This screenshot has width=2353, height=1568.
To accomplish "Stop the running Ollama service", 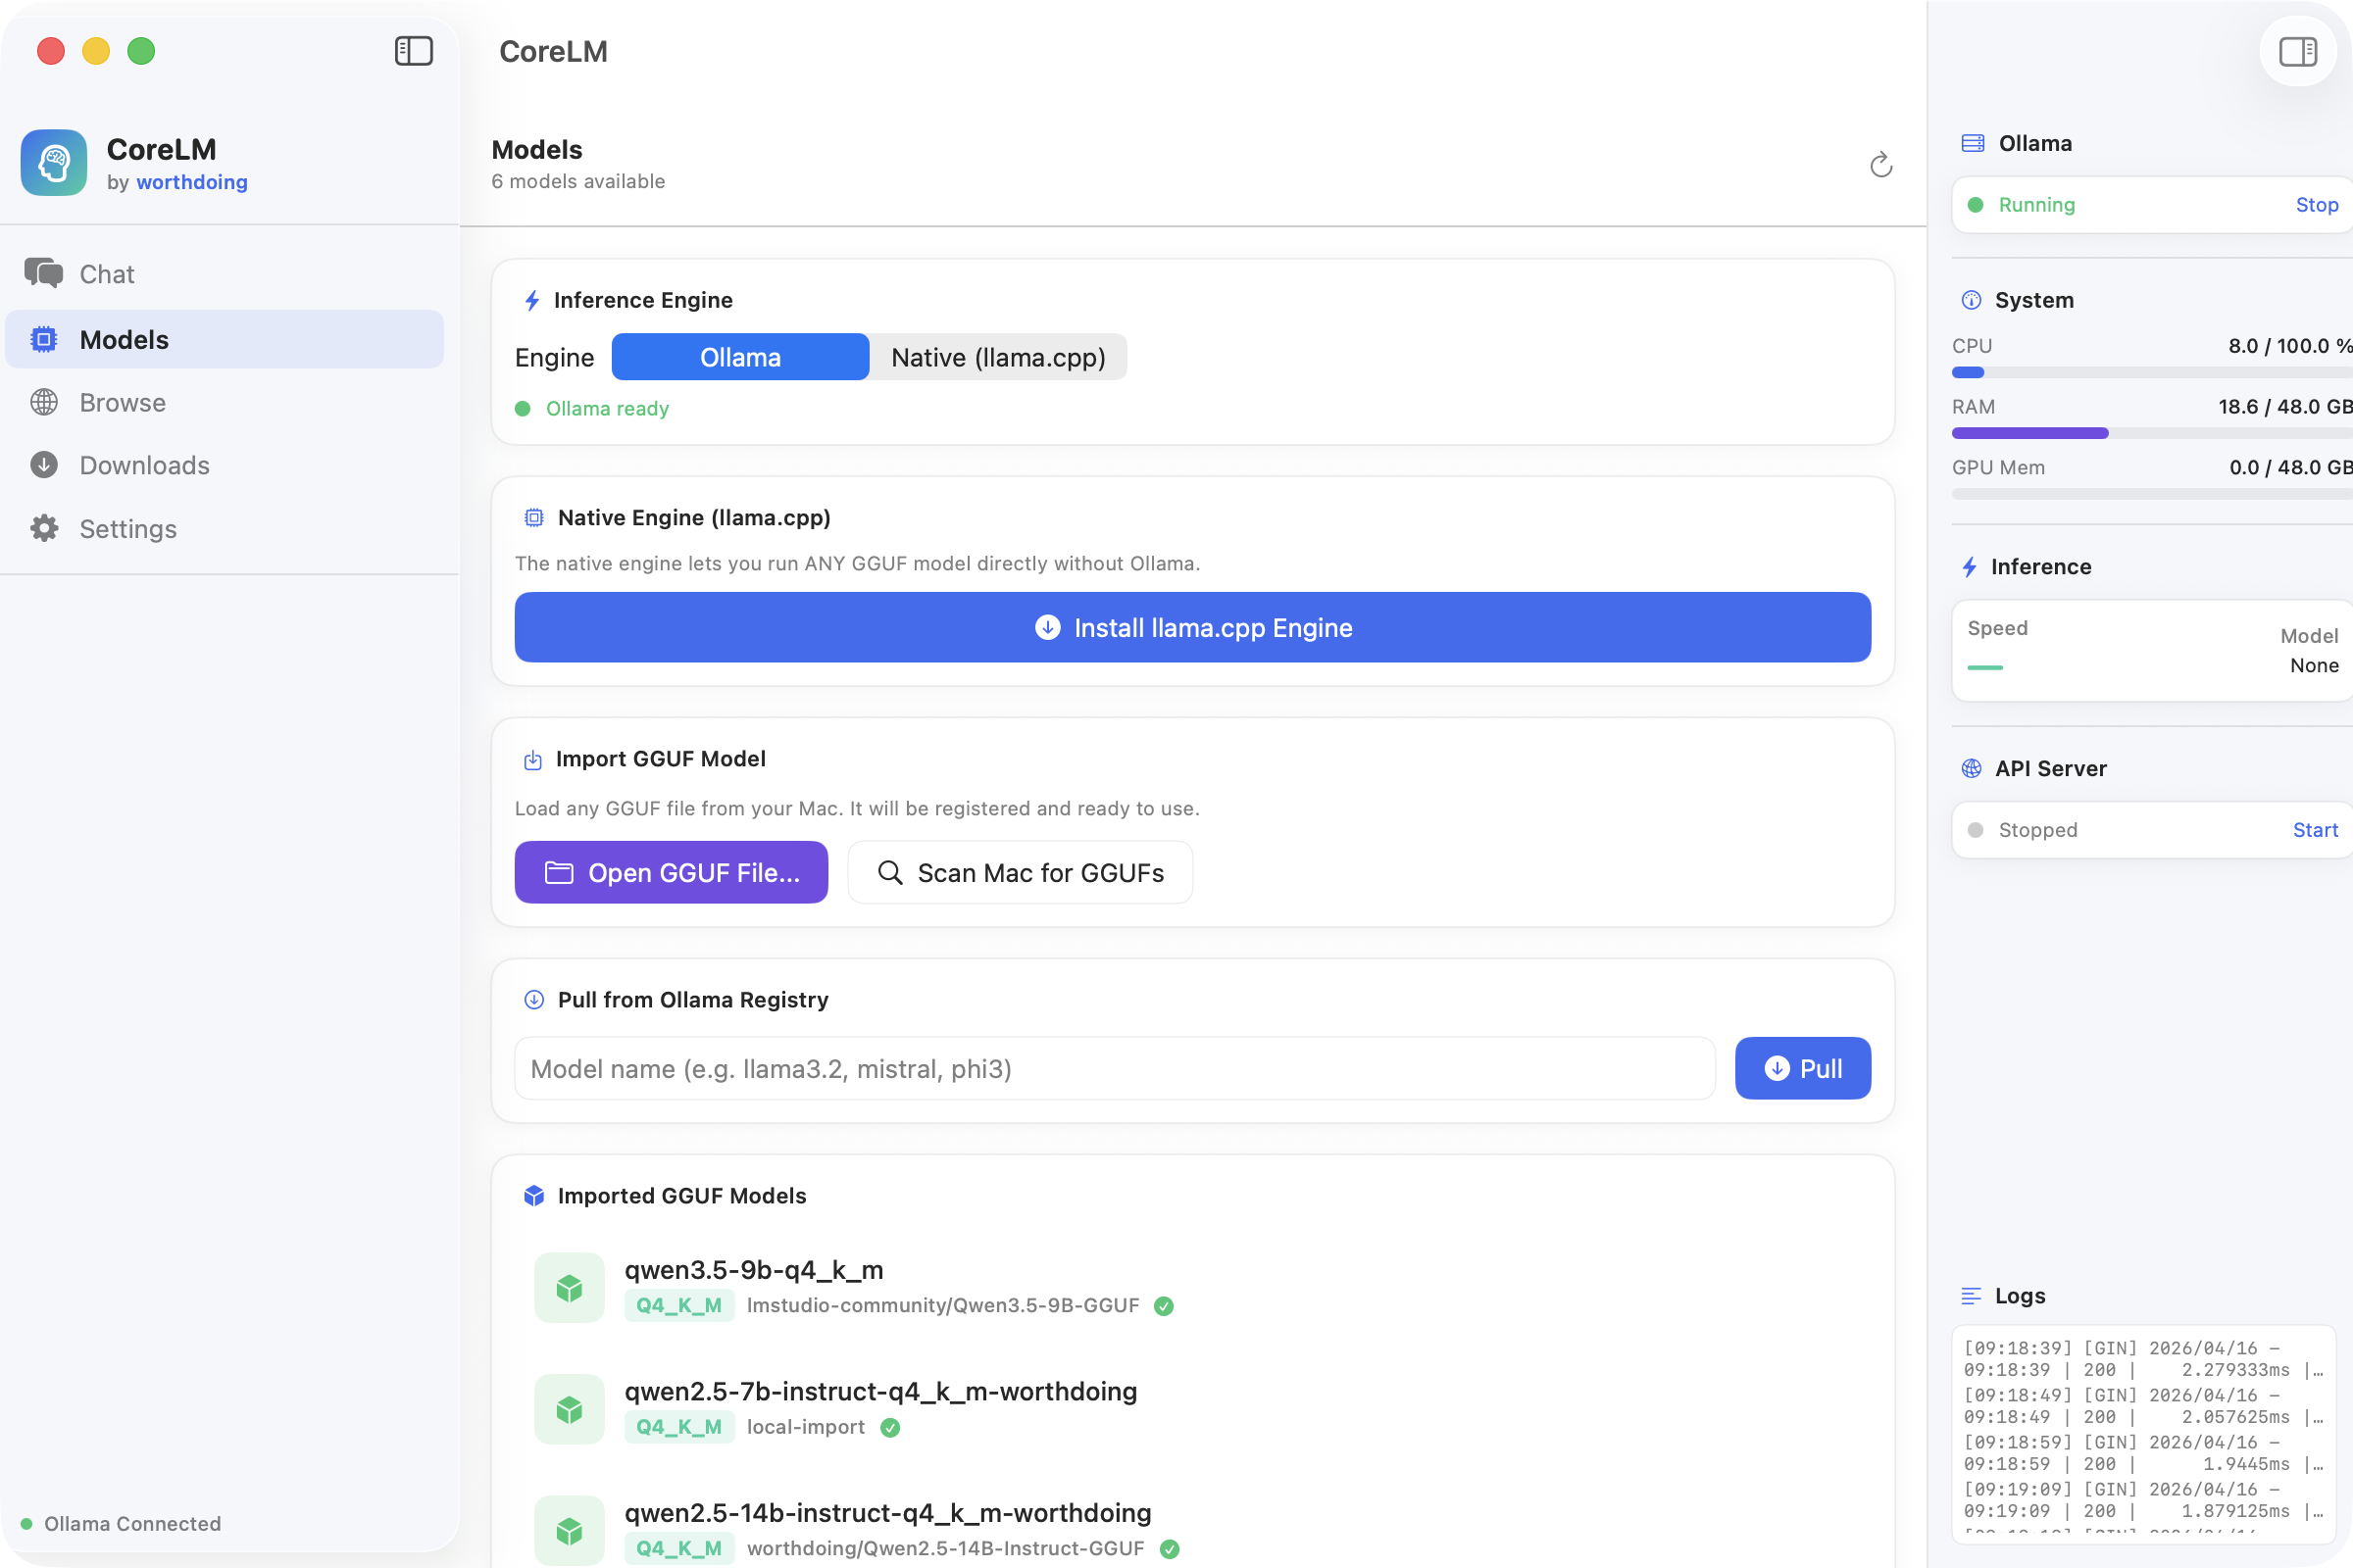I will click(x=2317, y=204).
